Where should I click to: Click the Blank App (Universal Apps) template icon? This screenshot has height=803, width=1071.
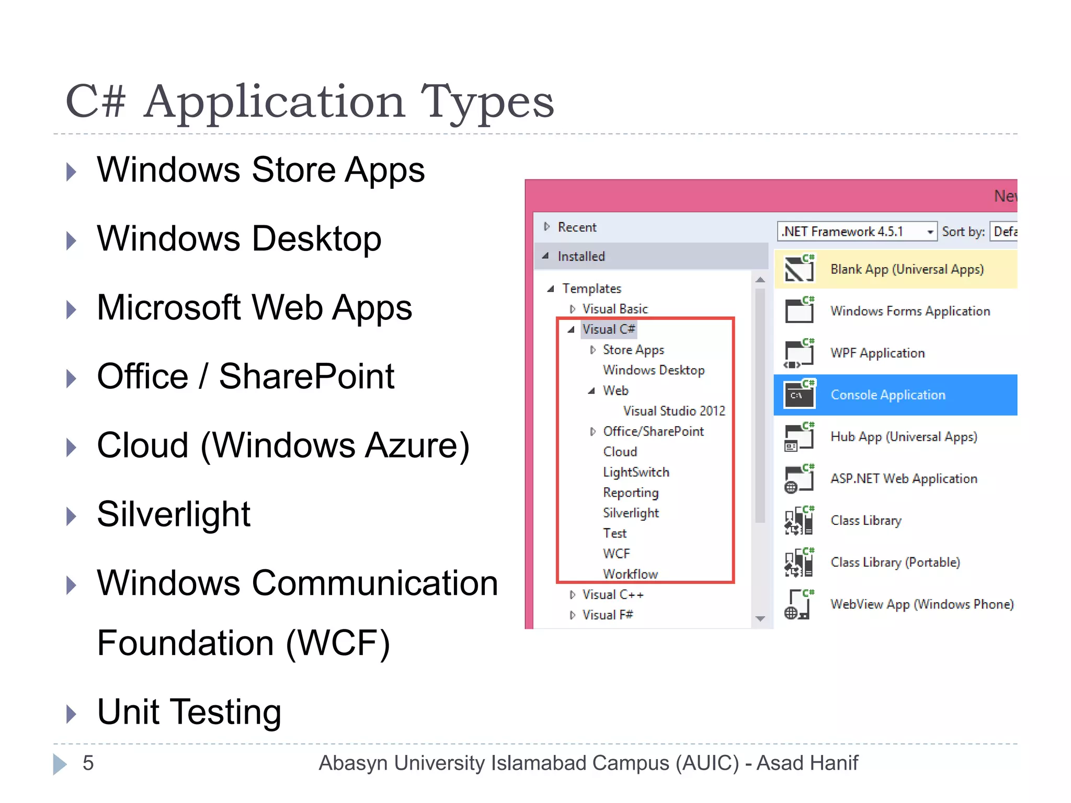[799, 269]
